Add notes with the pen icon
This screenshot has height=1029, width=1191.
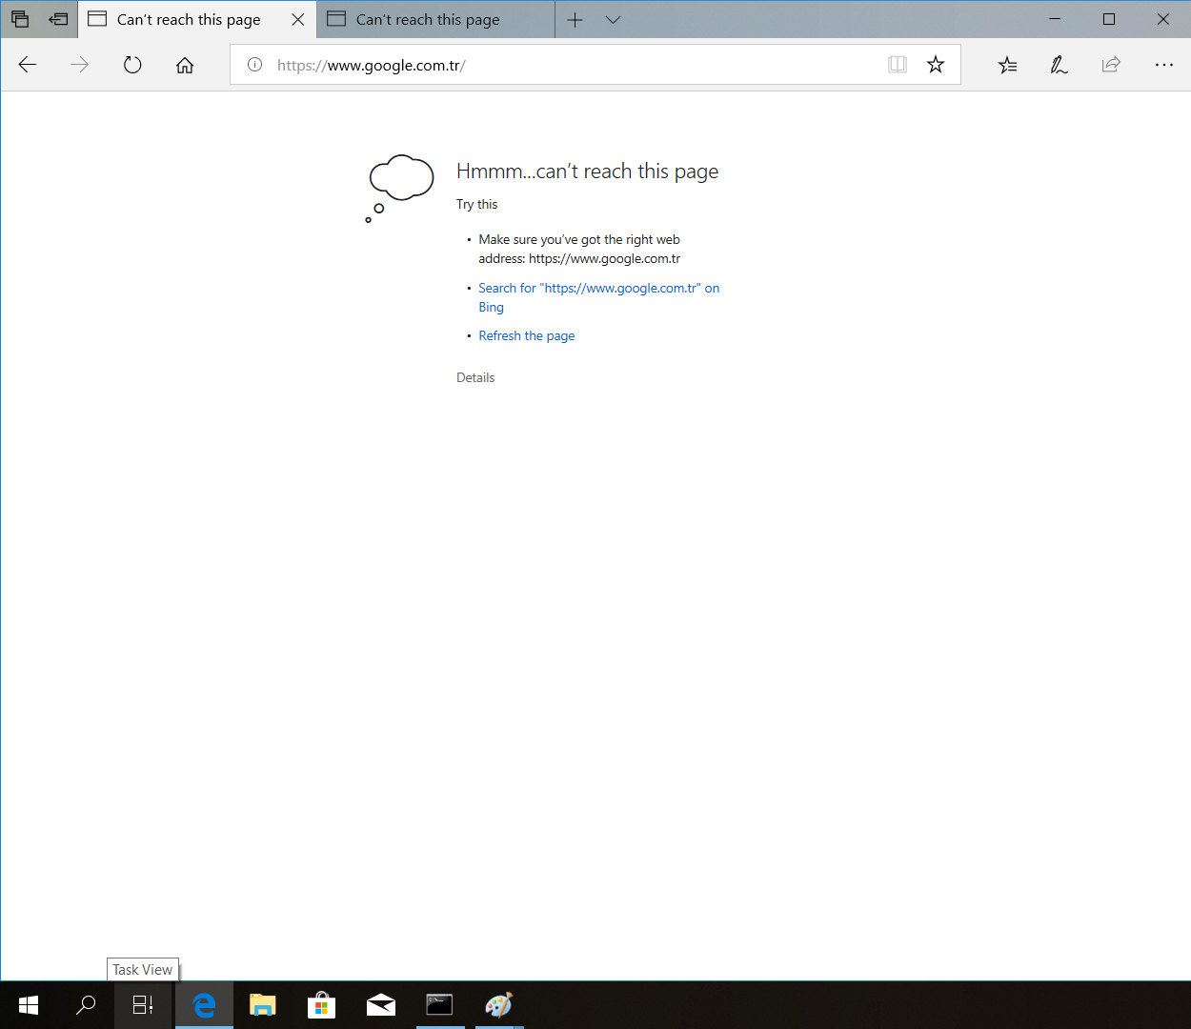click(x=1059, y=65)
